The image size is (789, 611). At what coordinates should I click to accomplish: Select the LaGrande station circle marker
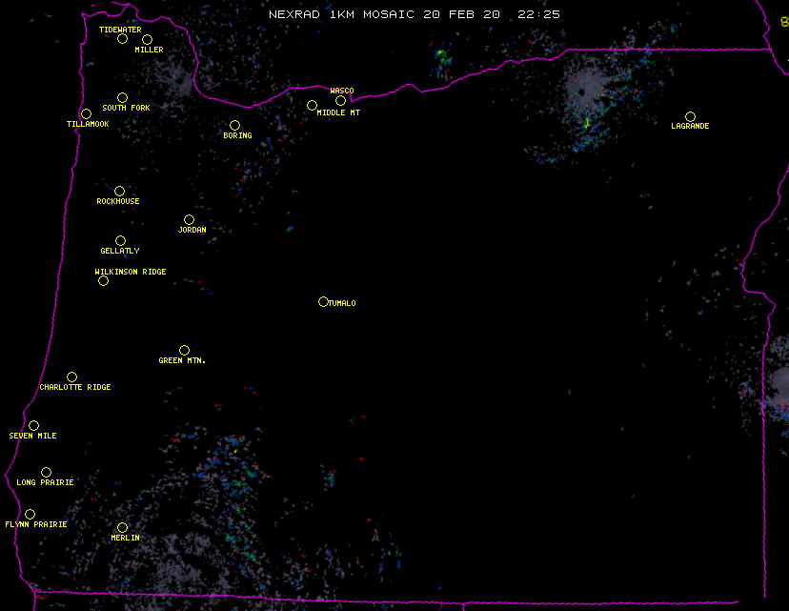690,117
